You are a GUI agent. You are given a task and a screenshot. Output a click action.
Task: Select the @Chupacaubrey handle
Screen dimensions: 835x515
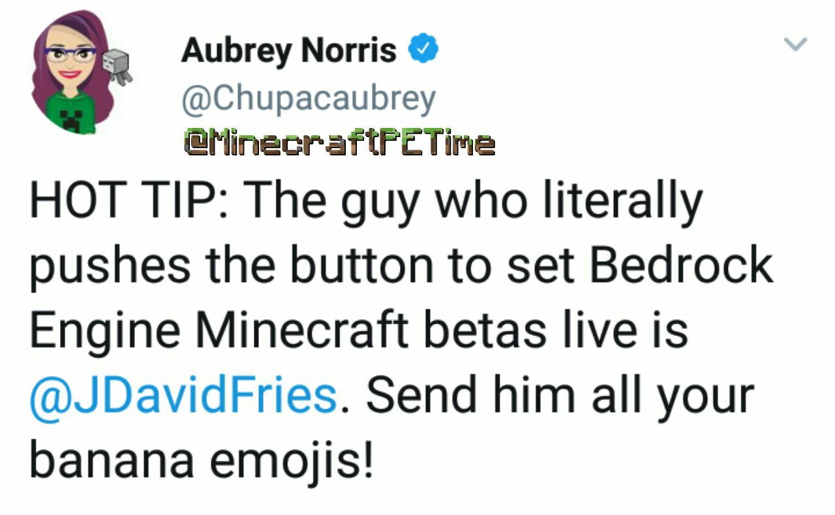[x=309, y=98]
